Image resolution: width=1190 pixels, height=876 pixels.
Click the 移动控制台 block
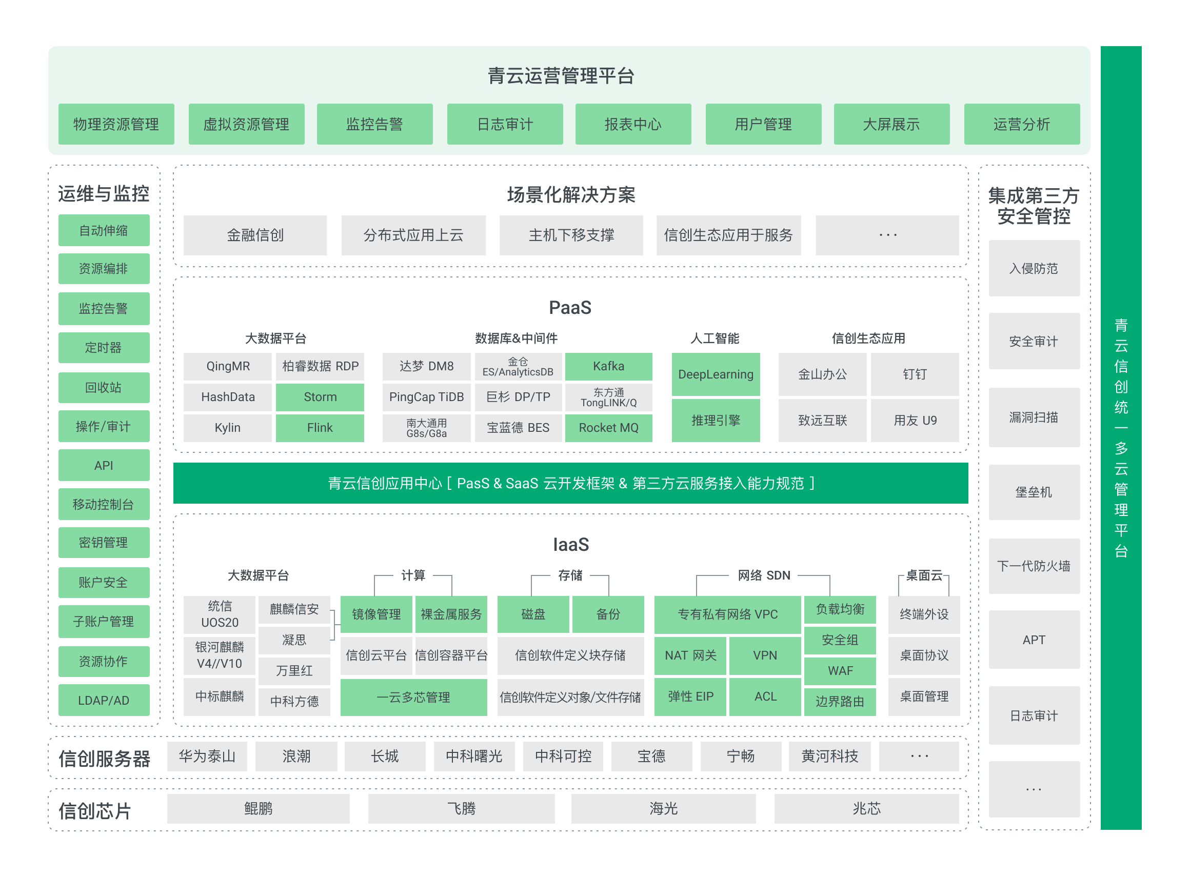coord(104,504)
